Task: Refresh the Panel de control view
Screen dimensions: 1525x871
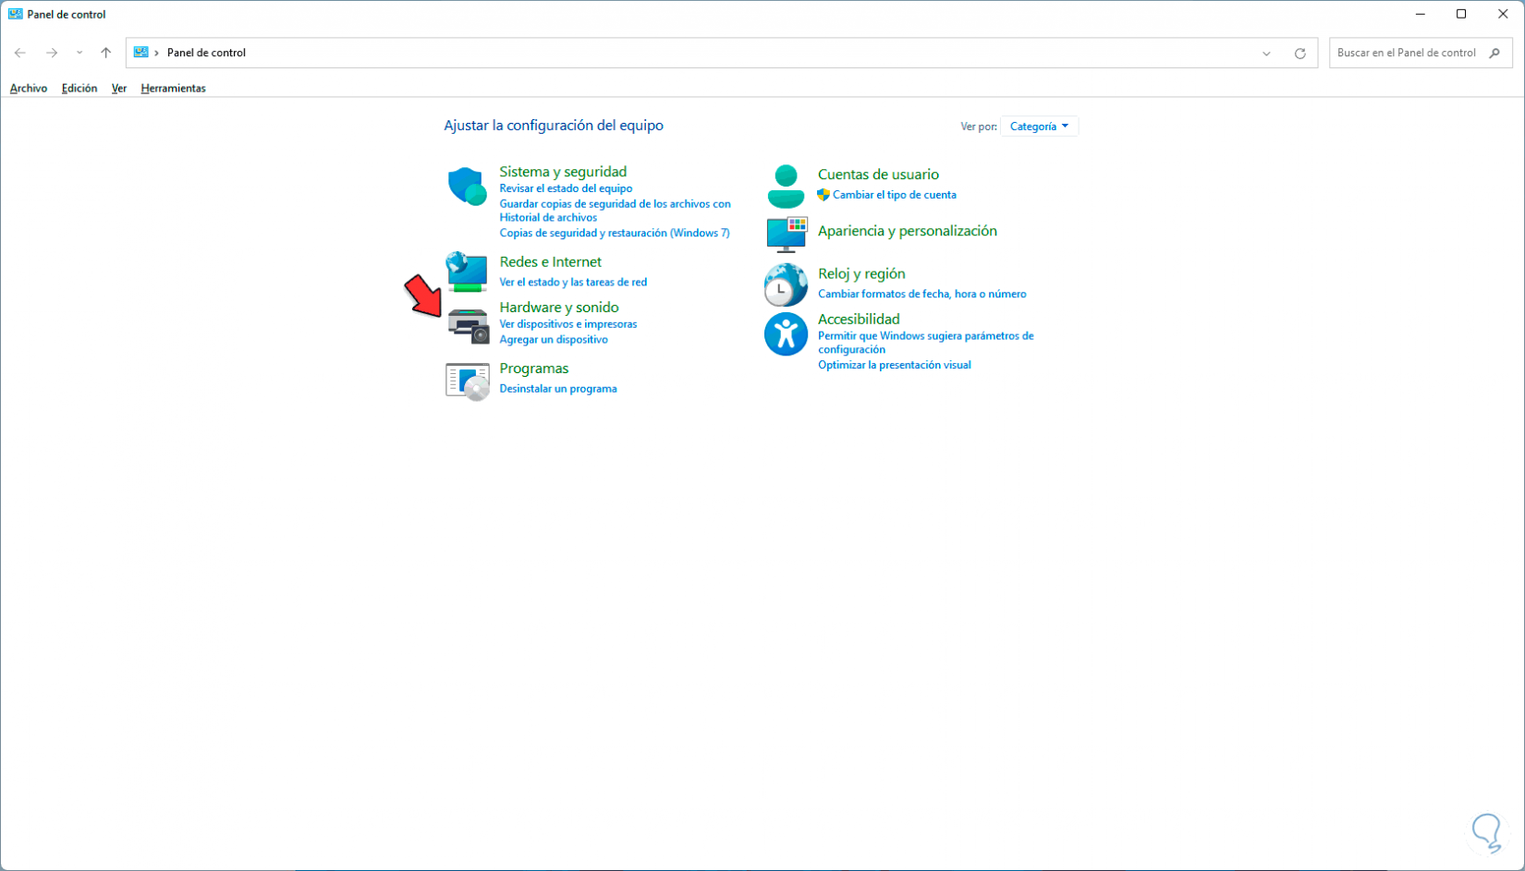Action: pos(1300,53)
